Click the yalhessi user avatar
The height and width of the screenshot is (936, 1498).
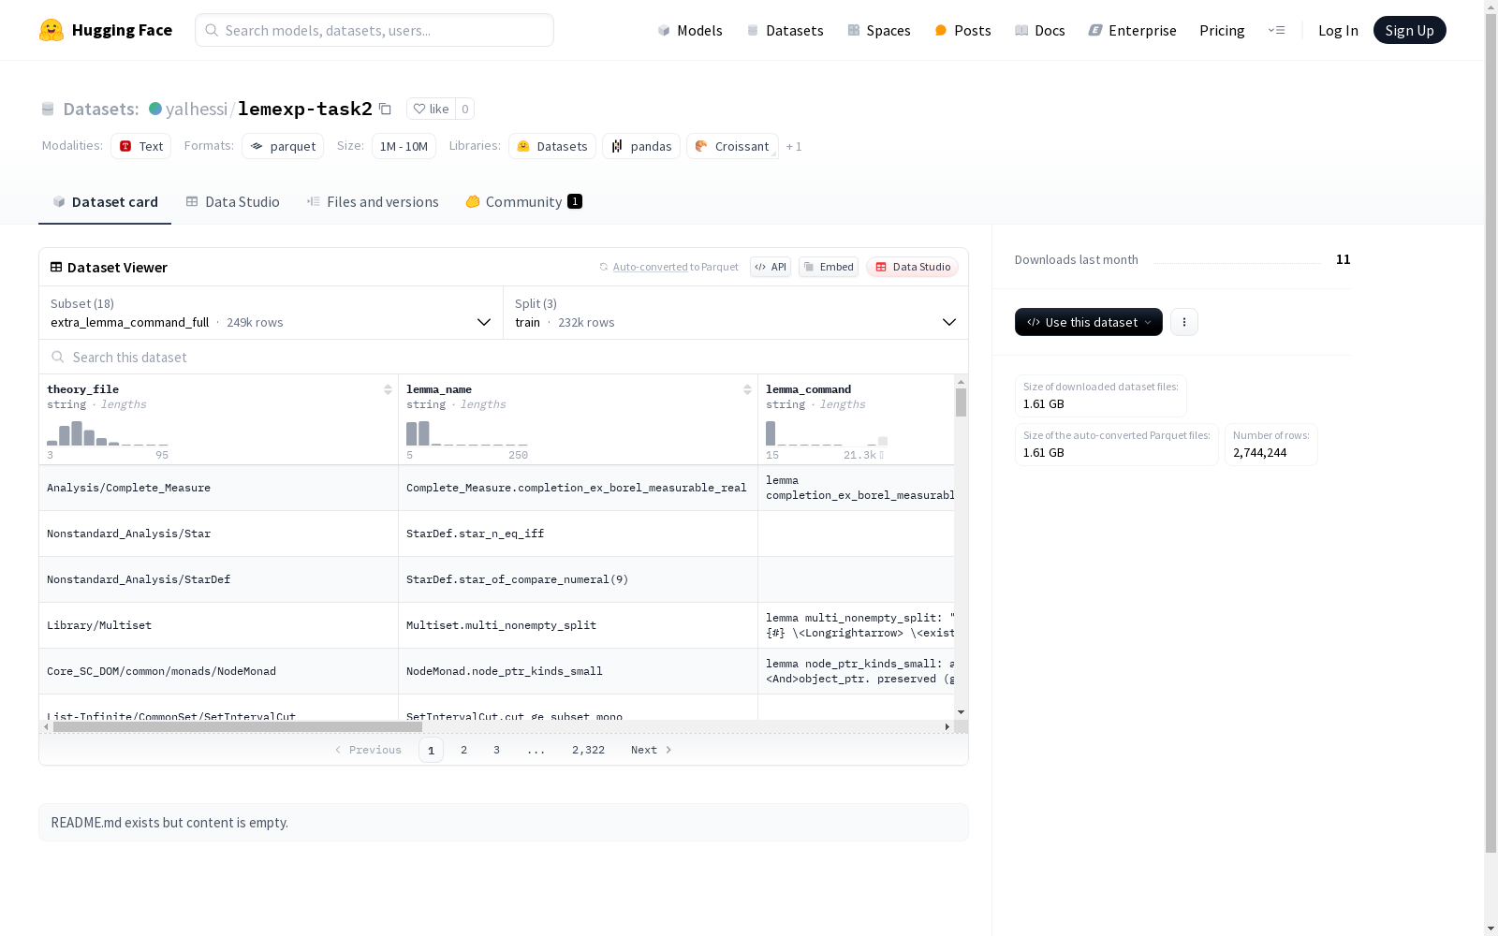tap(155, 109)
